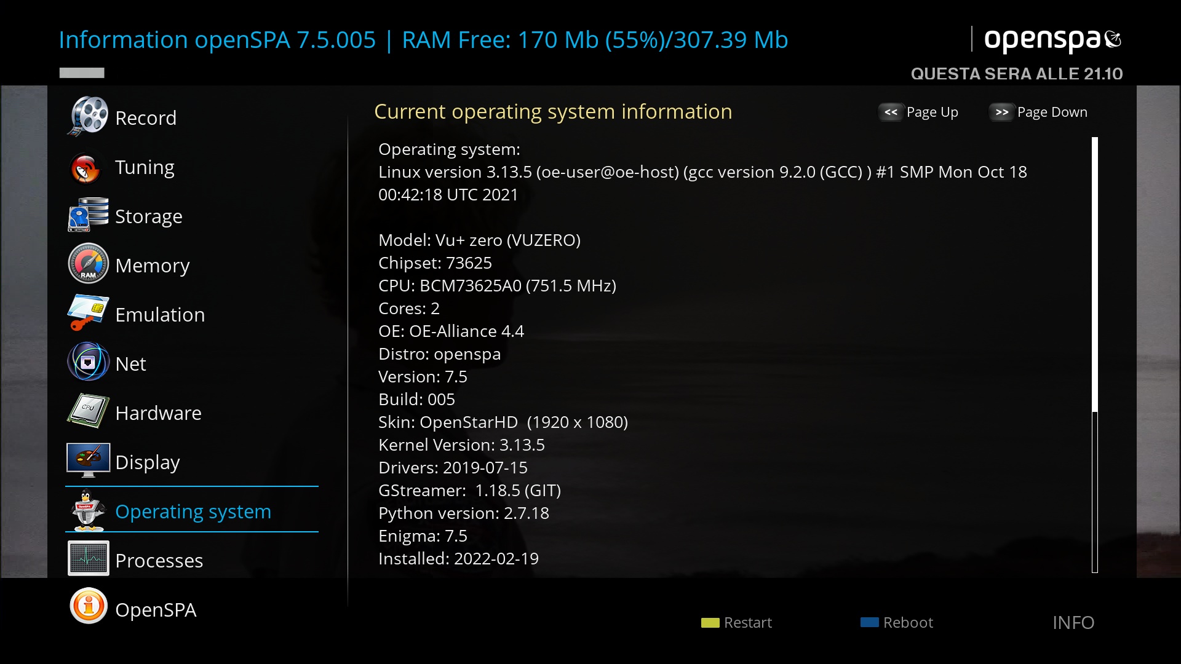Click the Linux version 3.13.5 line

pyautogui.click(x=702, y=183)
